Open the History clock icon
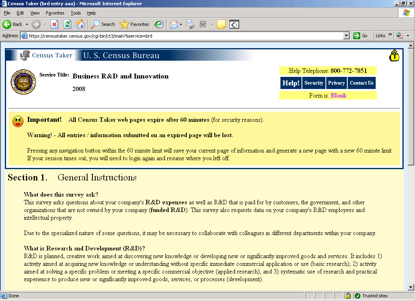The width and height of the screenshot is (415, 301). pos(159,24)
